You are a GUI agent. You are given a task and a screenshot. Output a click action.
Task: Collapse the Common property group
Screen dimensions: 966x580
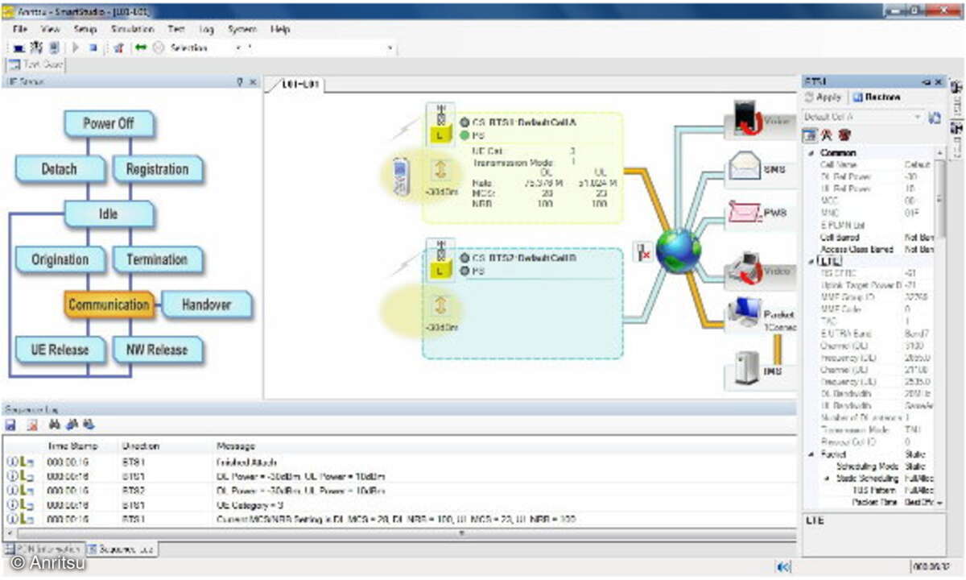pos(810,152)
